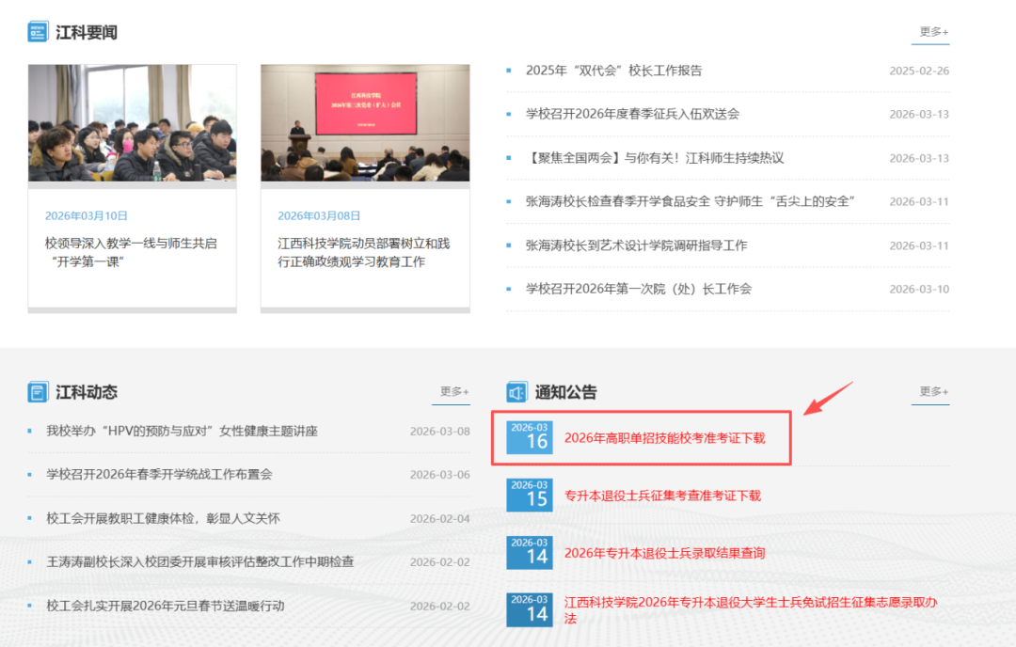Open the HPV的预防与应对 health lecture article
This screenshot has width=1016, height=647.
tap(182, 431)
